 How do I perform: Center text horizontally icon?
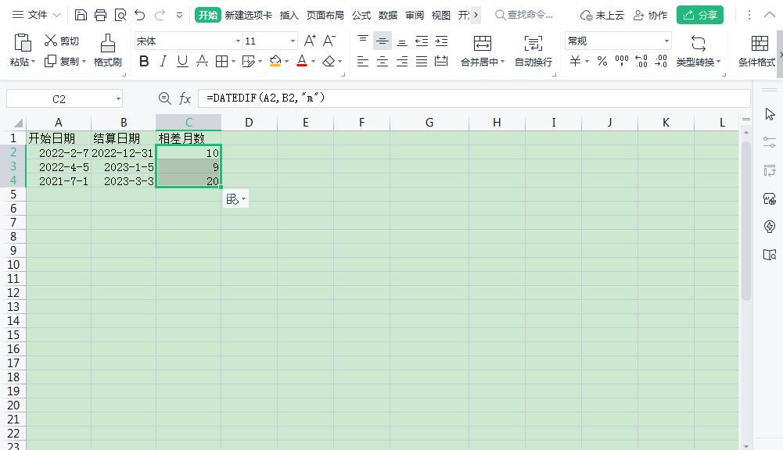pyautogui.click(x=383, y=62)
